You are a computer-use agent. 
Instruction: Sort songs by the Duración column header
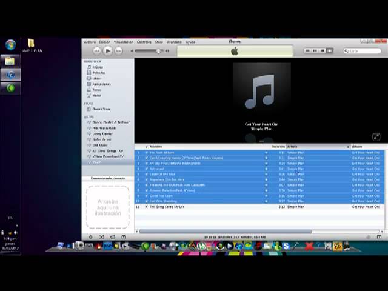point(278,147)
